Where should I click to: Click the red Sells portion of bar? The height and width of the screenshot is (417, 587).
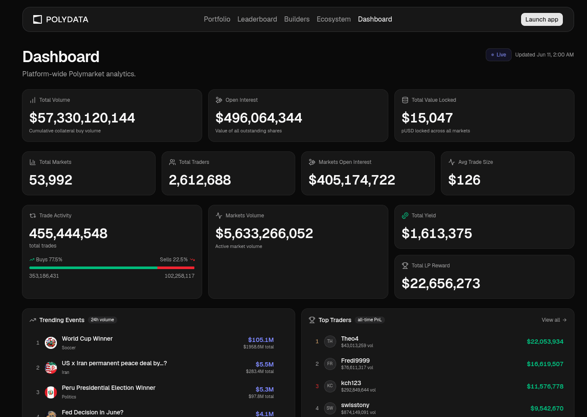(x=176, y=268)
